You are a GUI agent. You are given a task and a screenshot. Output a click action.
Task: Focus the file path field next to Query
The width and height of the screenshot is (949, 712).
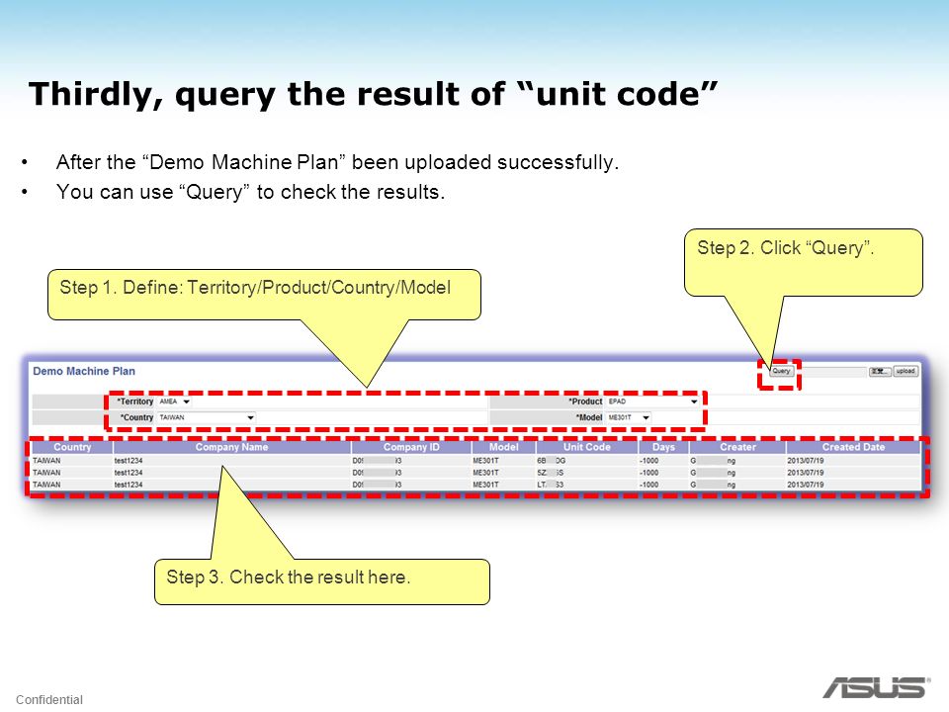(836, 371)
